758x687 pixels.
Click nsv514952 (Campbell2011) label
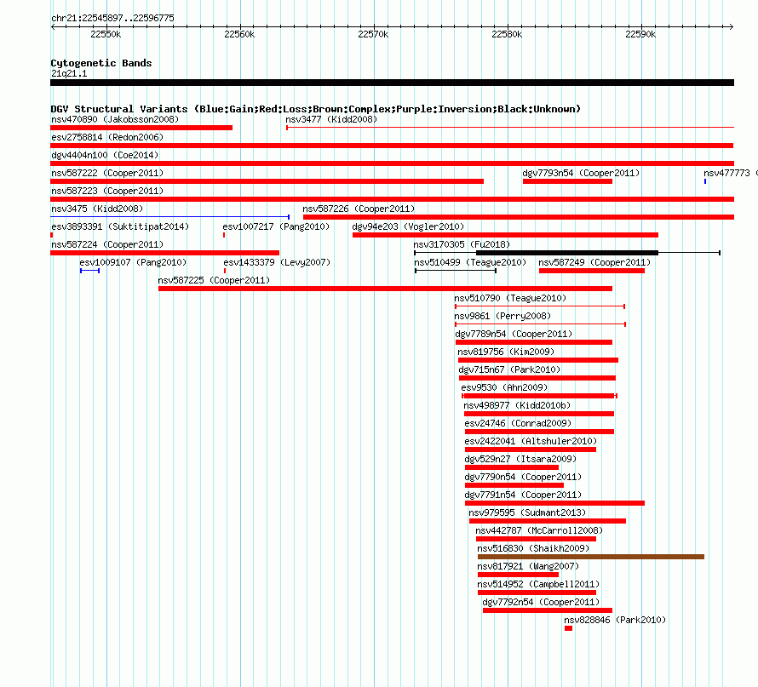click(x=538, y=584)
